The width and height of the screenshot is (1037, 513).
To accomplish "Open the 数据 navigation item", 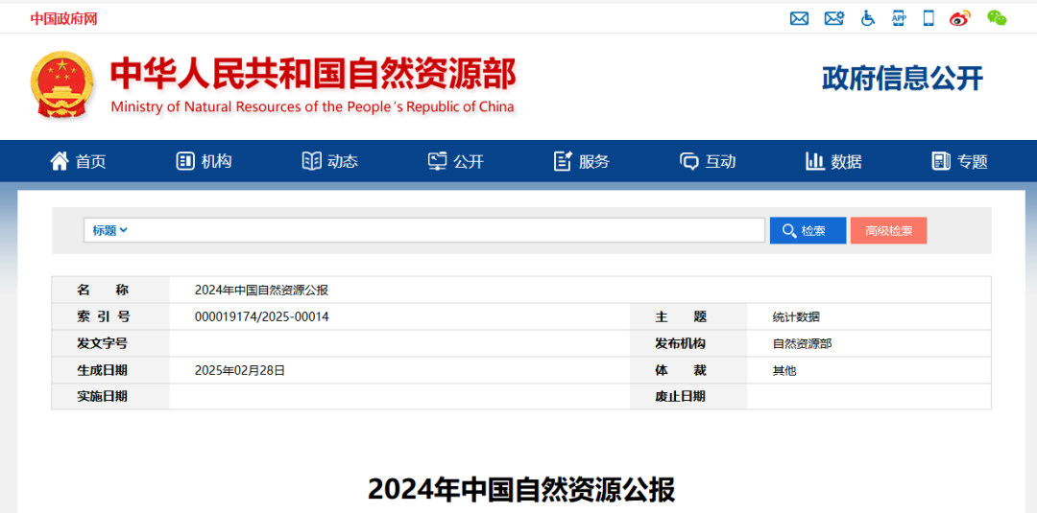I will click(847, 161).
